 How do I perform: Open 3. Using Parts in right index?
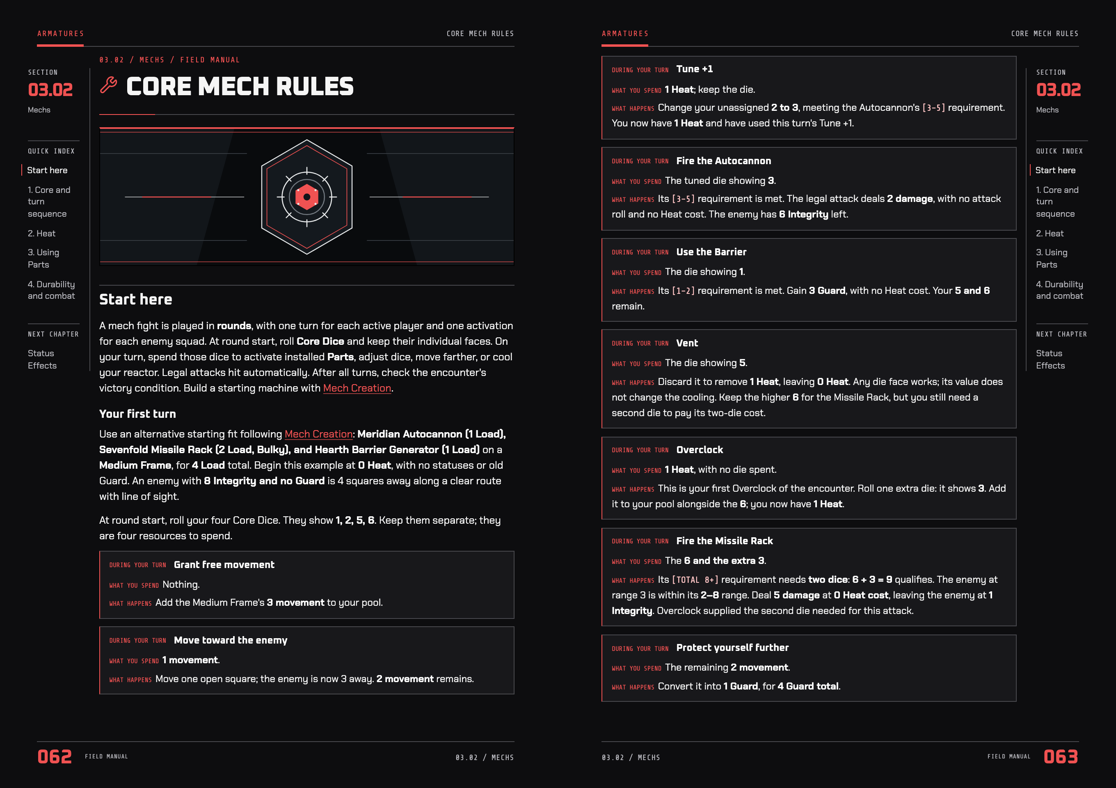[1051, 259]
